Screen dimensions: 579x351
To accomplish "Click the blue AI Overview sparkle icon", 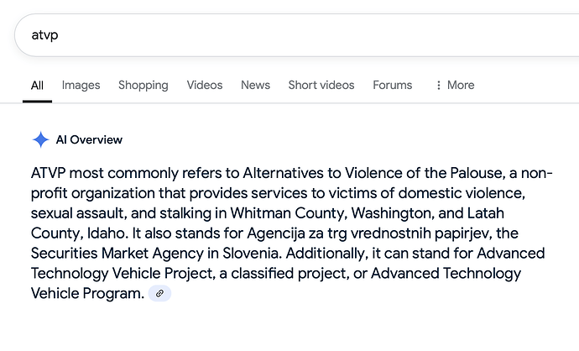I will tap(40, 139).
